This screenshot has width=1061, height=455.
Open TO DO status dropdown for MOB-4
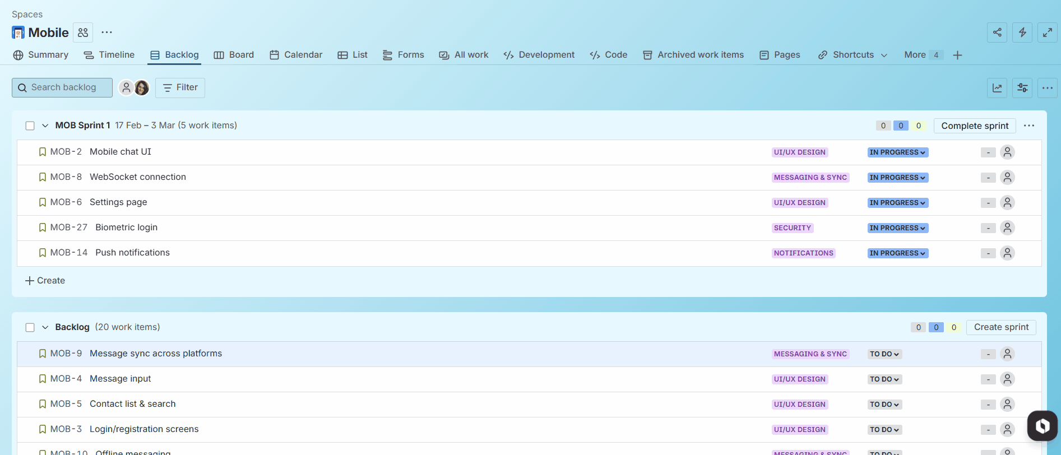point(884,379)
